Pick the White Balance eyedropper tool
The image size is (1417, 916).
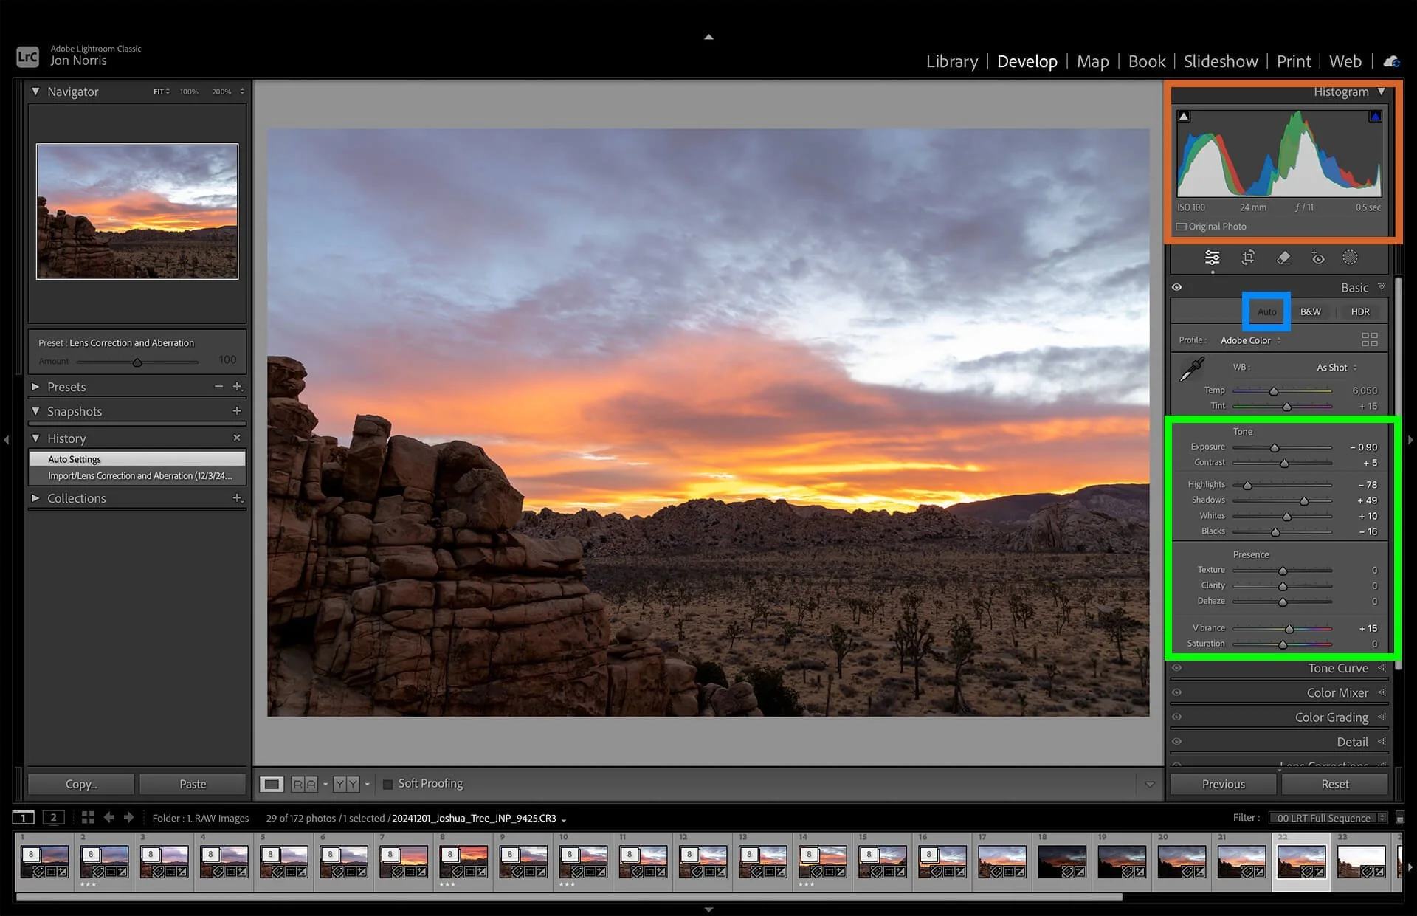pos(1191,369)
